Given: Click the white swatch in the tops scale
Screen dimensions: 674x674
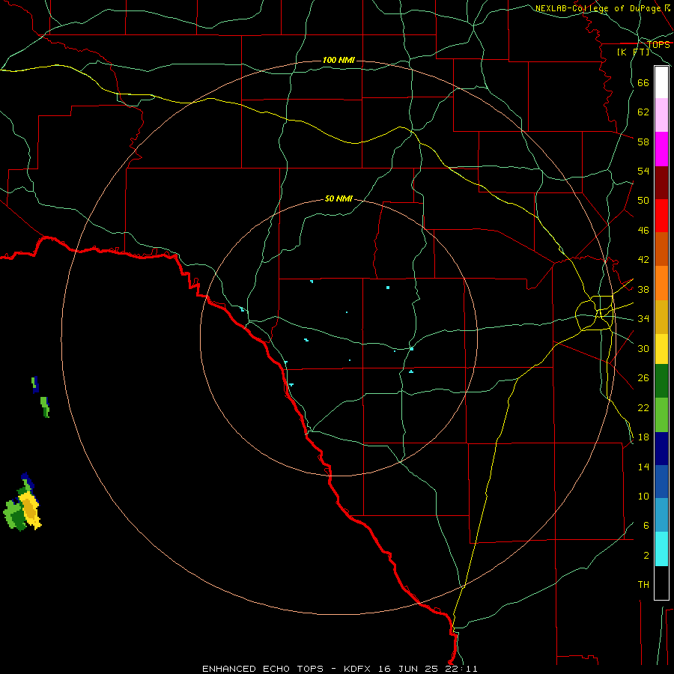Looking at the screenshot, I should [661, 82].
